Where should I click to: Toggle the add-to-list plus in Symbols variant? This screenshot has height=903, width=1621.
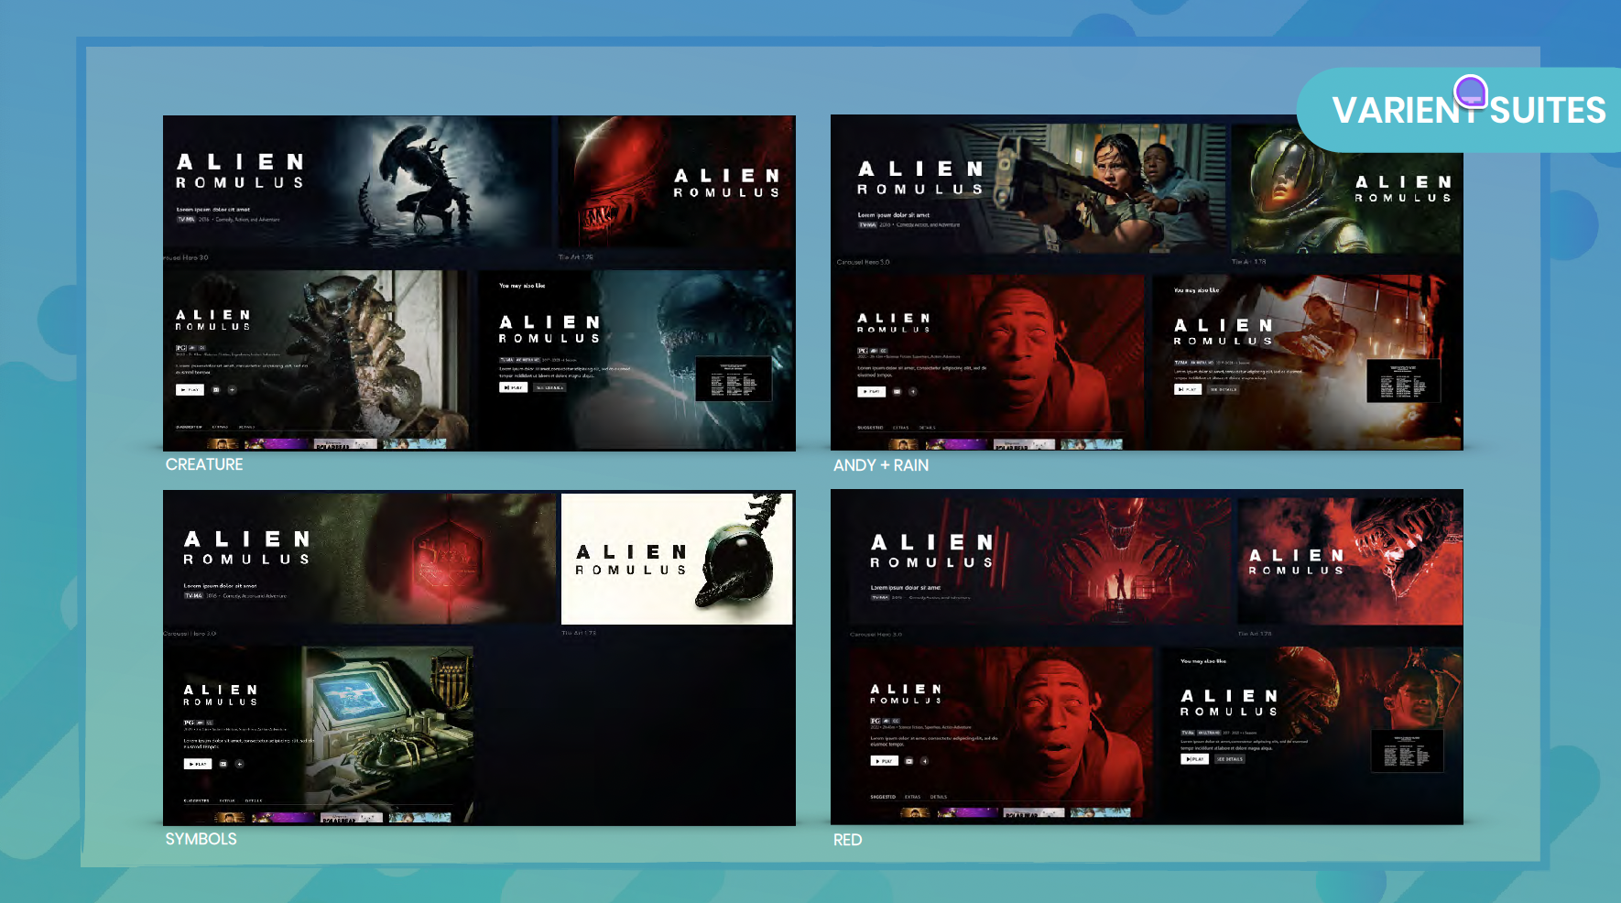pyautogui.click(x=239, y=765)
